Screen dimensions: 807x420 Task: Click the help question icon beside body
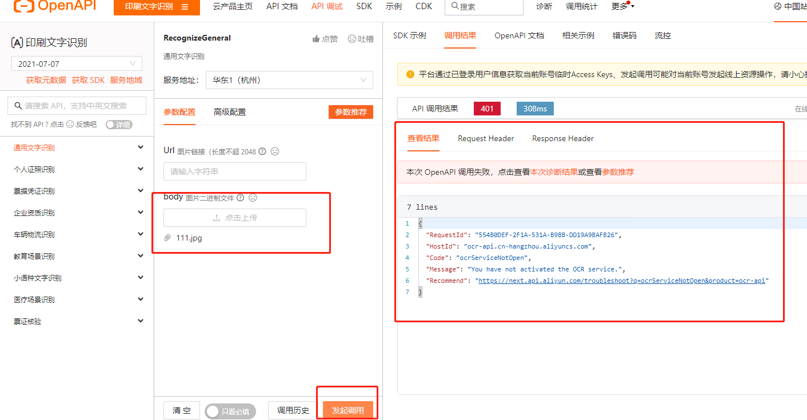tap(240, 198)
